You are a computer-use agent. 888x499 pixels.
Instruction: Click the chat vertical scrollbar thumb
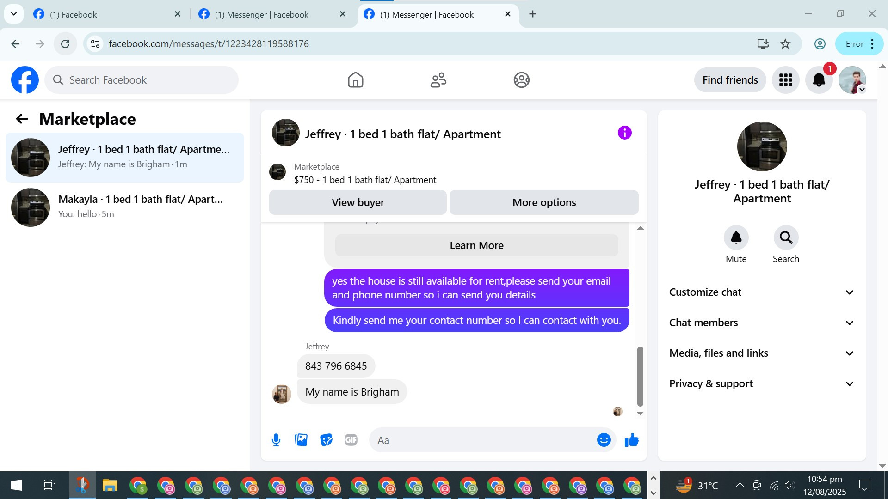pos(640,376)
